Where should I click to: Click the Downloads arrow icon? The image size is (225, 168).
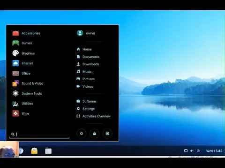[x=78, y=64]
